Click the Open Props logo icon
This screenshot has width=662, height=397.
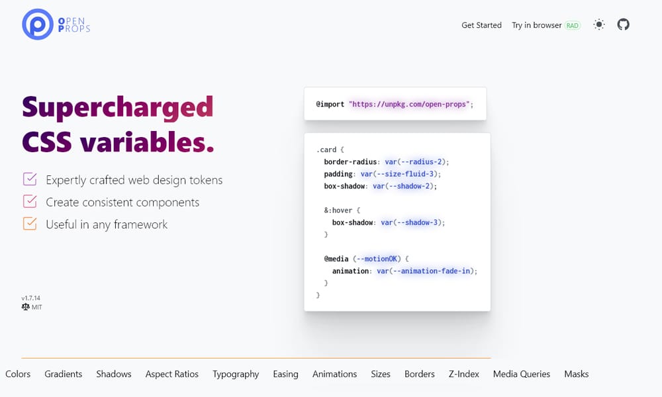38,24
